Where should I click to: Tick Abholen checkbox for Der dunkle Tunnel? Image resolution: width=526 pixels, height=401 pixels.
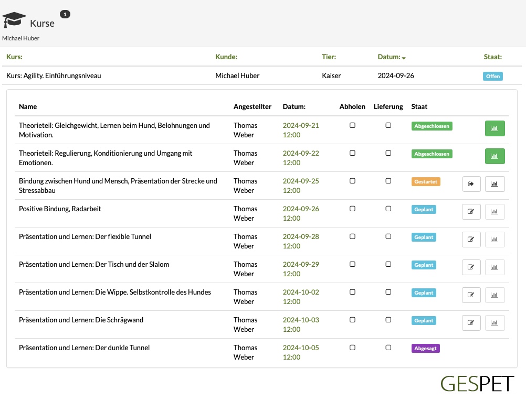point(352,348)
